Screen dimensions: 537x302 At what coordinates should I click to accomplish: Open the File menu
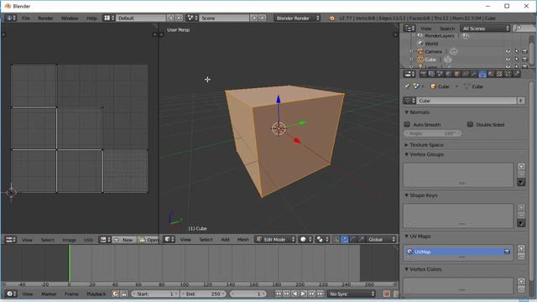coord(26,18)
